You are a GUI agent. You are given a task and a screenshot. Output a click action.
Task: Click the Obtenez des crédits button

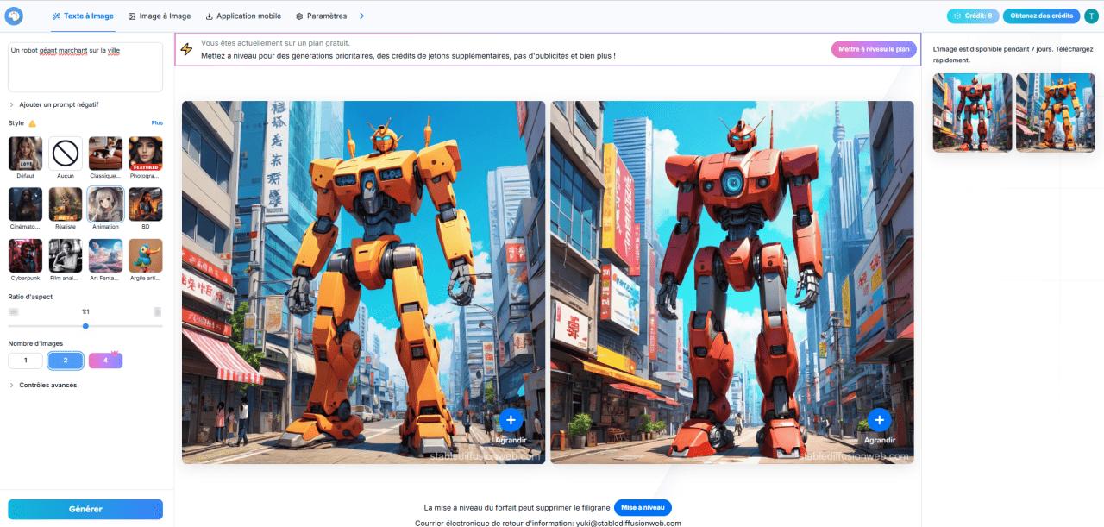1041,16
